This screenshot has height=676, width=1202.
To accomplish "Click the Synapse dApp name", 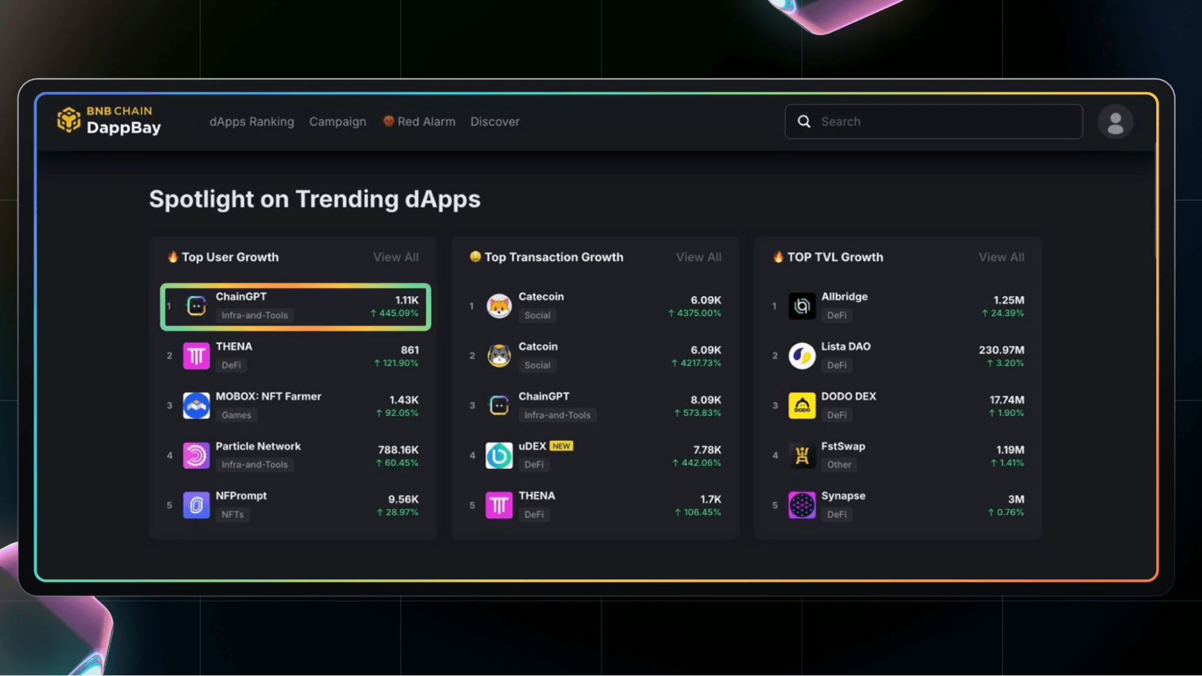I will click(x=843, y=496).
